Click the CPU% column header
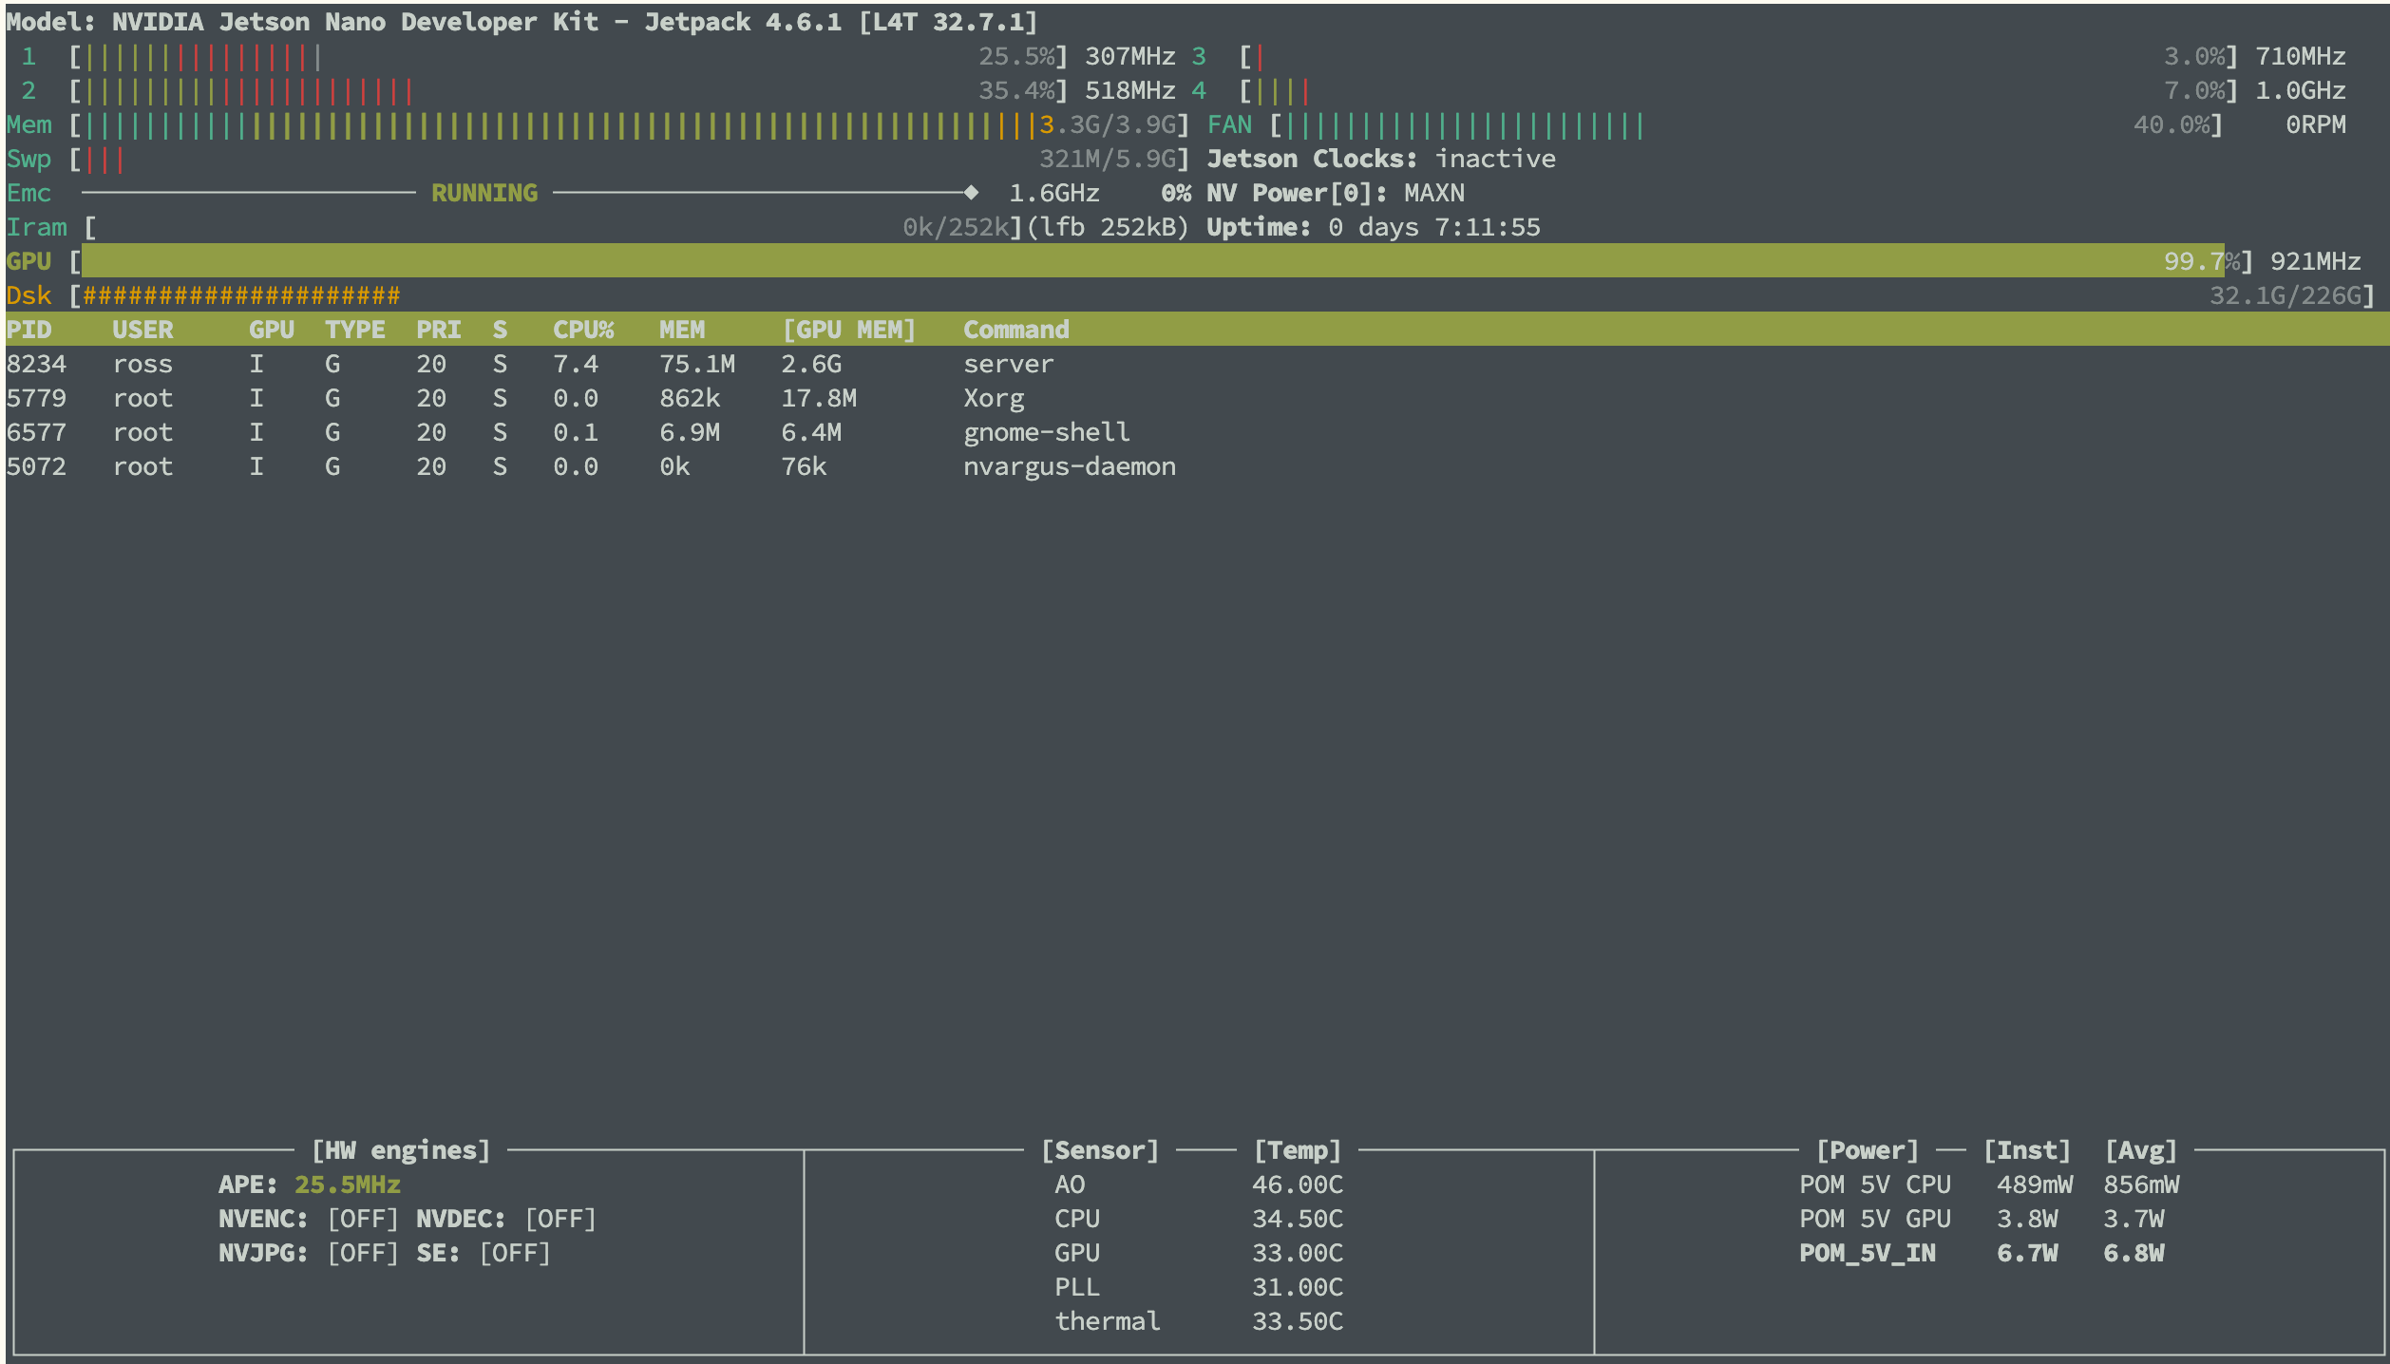2390x1364 pixels. pyautogui.click(x=583, y=330)
